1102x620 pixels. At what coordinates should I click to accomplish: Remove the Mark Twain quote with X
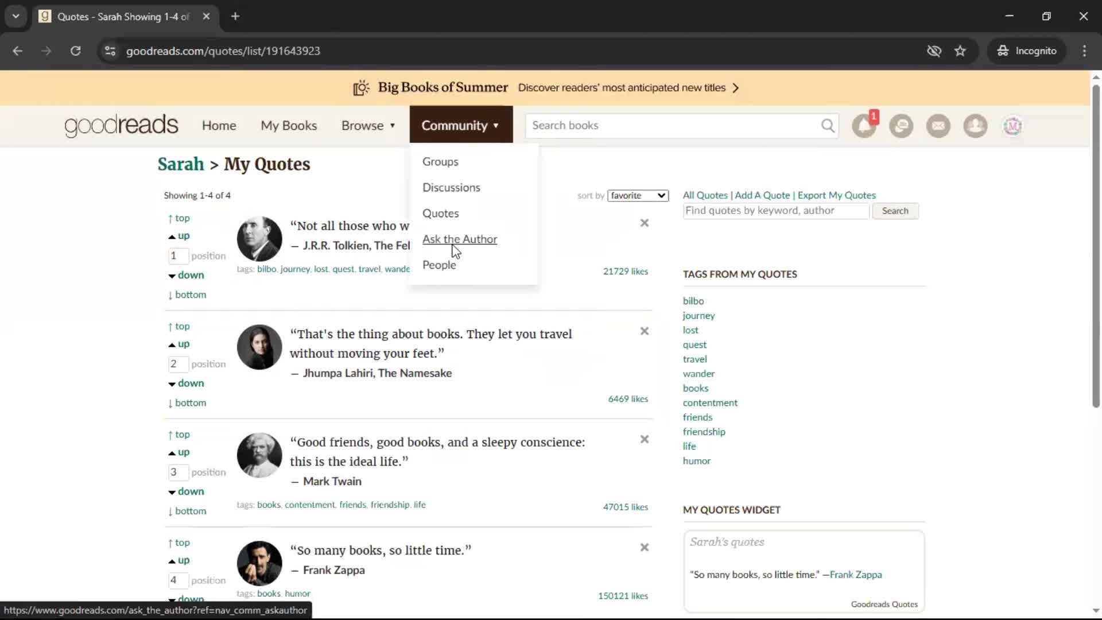point(645,439)
